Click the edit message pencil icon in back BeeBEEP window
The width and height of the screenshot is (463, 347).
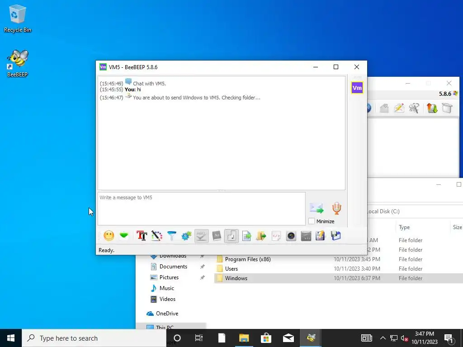(399, 108)
